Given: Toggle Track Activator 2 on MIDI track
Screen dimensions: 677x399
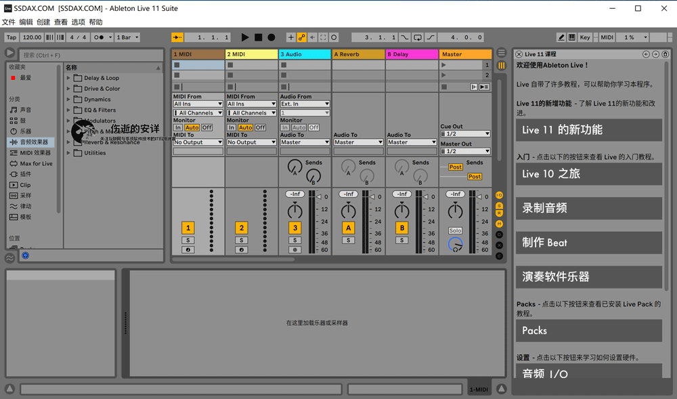Looking at the screenshot, I should (242, 228).
